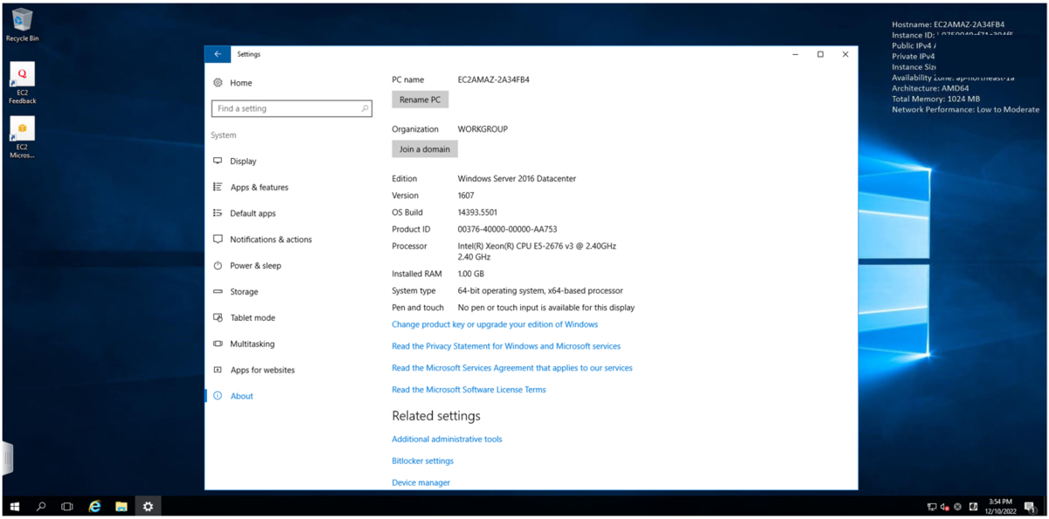Screen dimensions: 1049x519
Task: Open Default apps settings
Action: (x=253, y=213)
